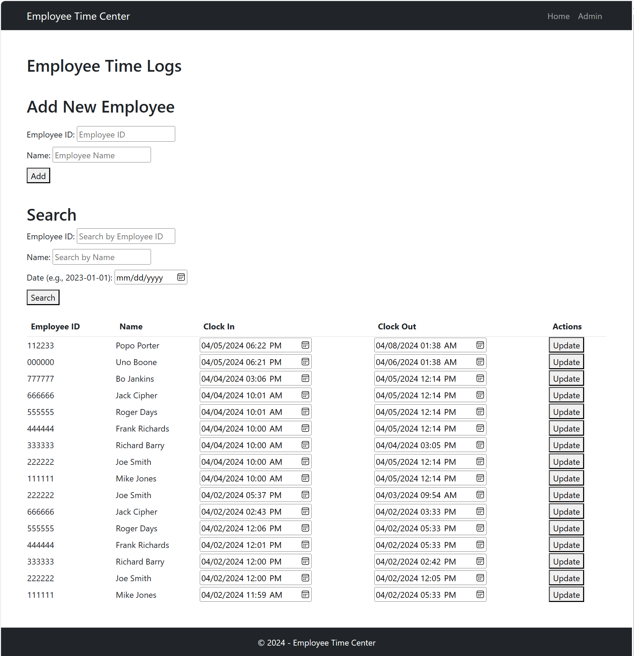The height and width of the screenshot is (656, 634).
Task: Open Clock In calendar, Jack Cipher 04/04 row
Action: click(305, 395)
